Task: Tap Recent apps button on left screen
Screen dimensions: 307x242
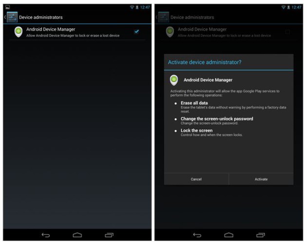Action: [x=109, y=235]
